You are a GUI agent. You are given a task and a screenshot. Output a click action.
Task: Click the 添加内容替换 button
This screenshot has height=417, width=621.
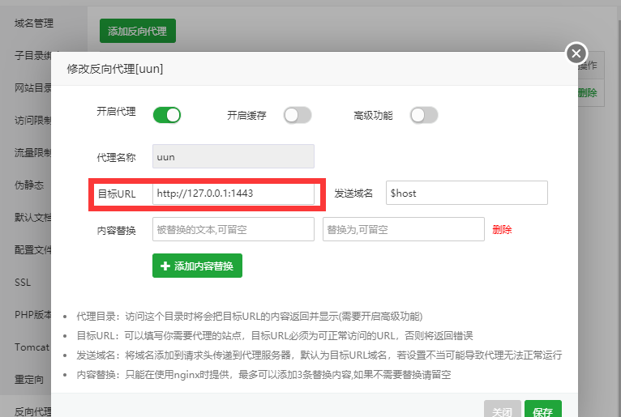click(x=197, y=266)
